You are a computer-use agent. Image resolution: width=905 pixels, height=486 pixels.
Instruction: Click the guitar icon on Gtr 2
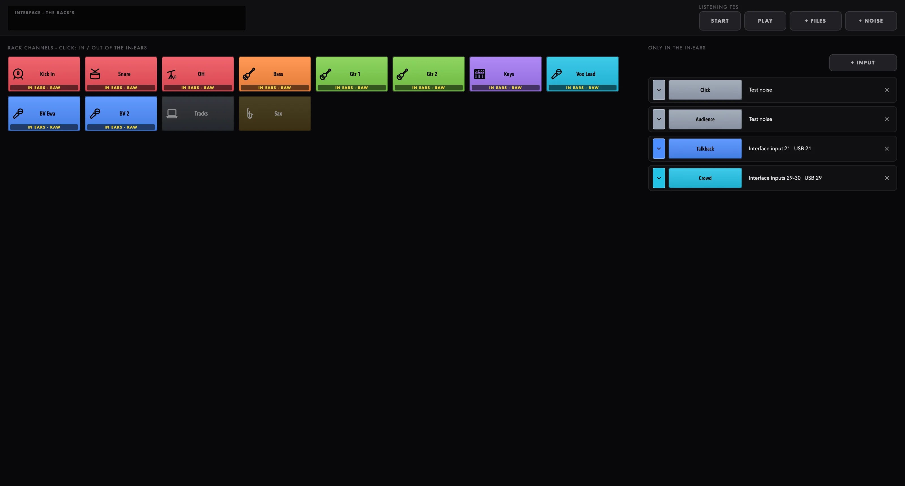coord(403,74)
